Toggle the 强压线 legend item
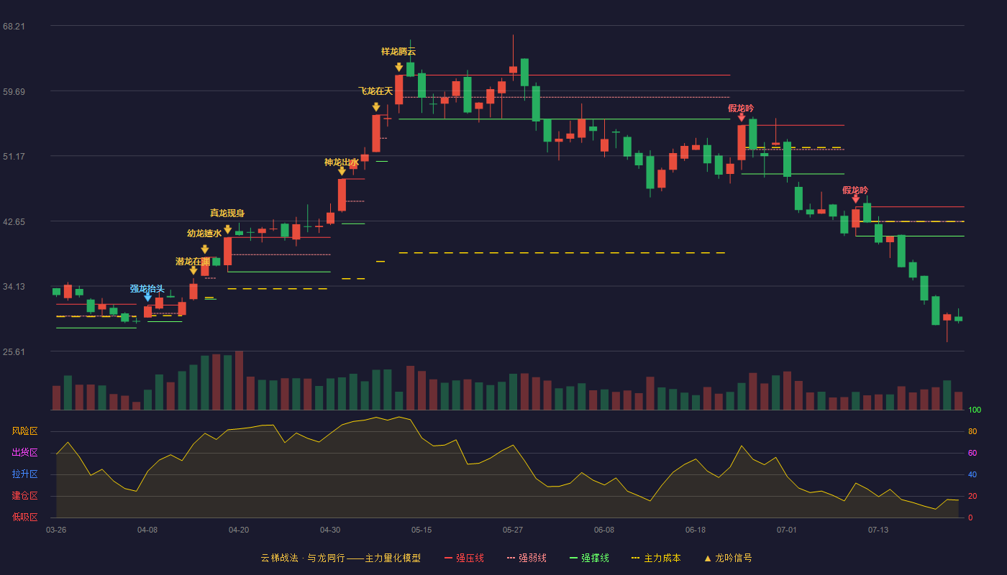 click(464, 558)
